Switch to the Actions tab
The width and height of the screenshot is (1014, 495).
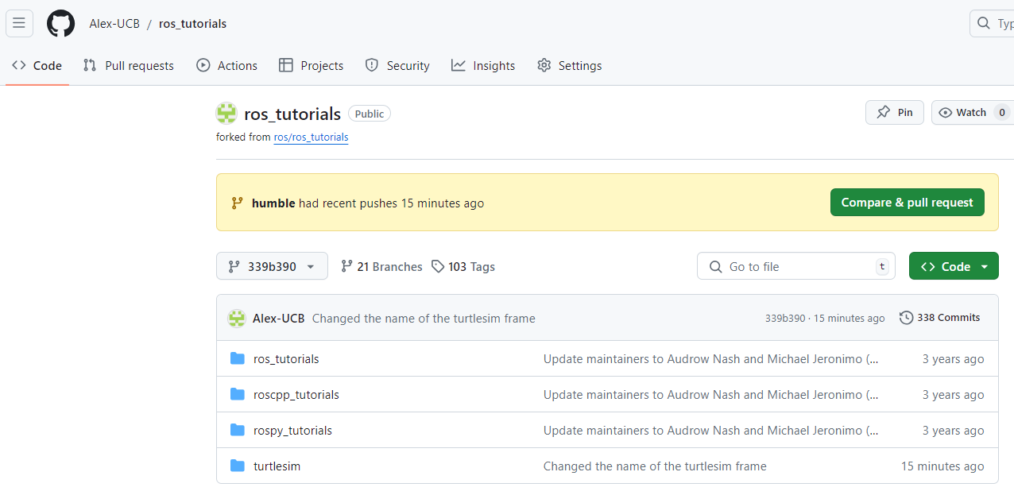click(227, 65)
